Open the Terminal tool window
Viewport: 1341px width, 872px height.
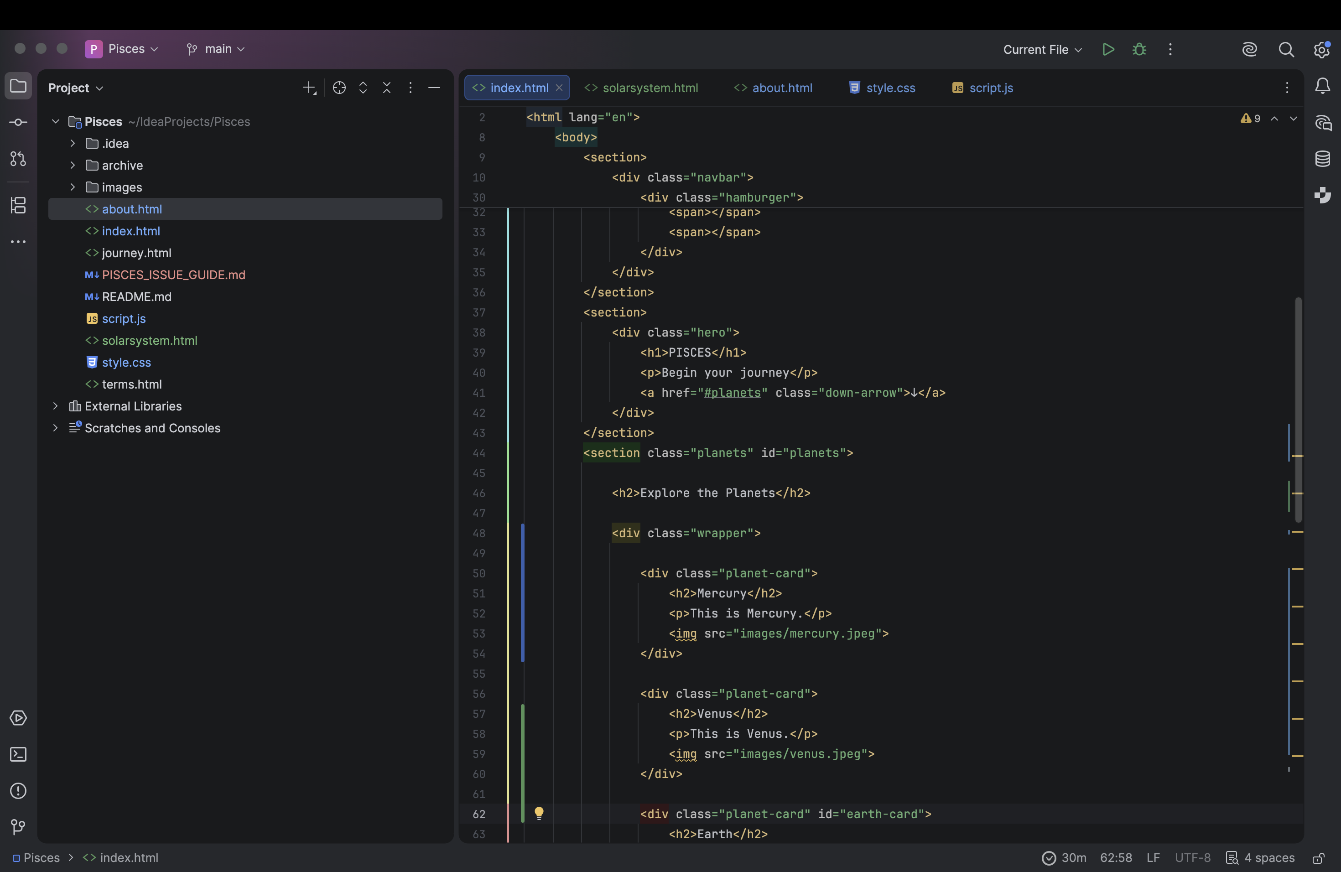pos(18,754)
